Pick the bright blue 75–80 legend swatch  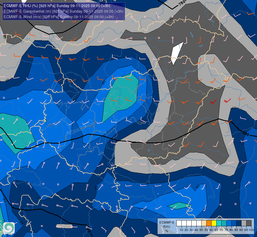click(229, 223)
